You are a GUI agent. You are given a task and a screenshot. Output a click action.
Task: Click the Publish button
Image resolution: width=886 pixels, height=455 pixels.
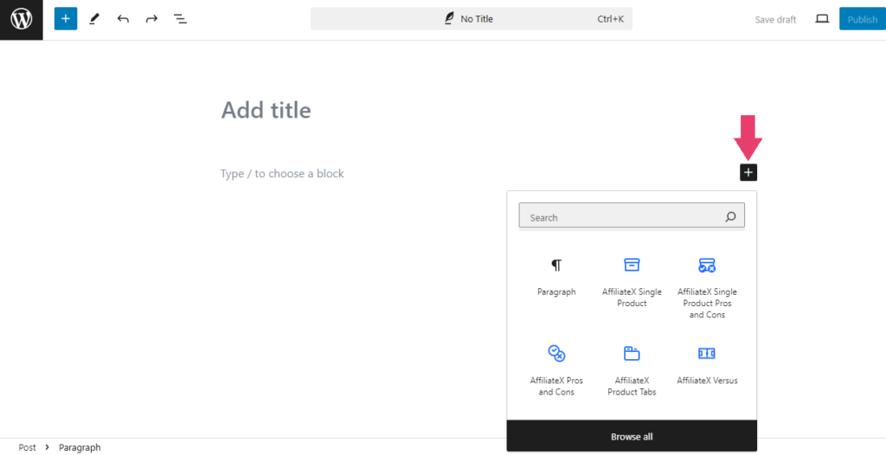tap(863, 19)
